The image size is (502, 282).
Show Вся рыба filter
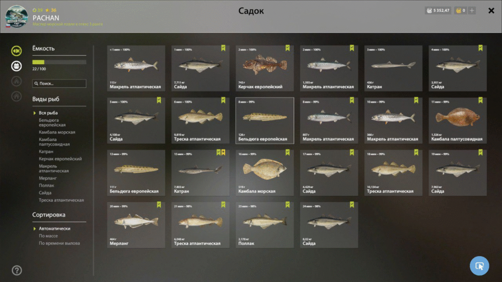[x=48, y=113]
